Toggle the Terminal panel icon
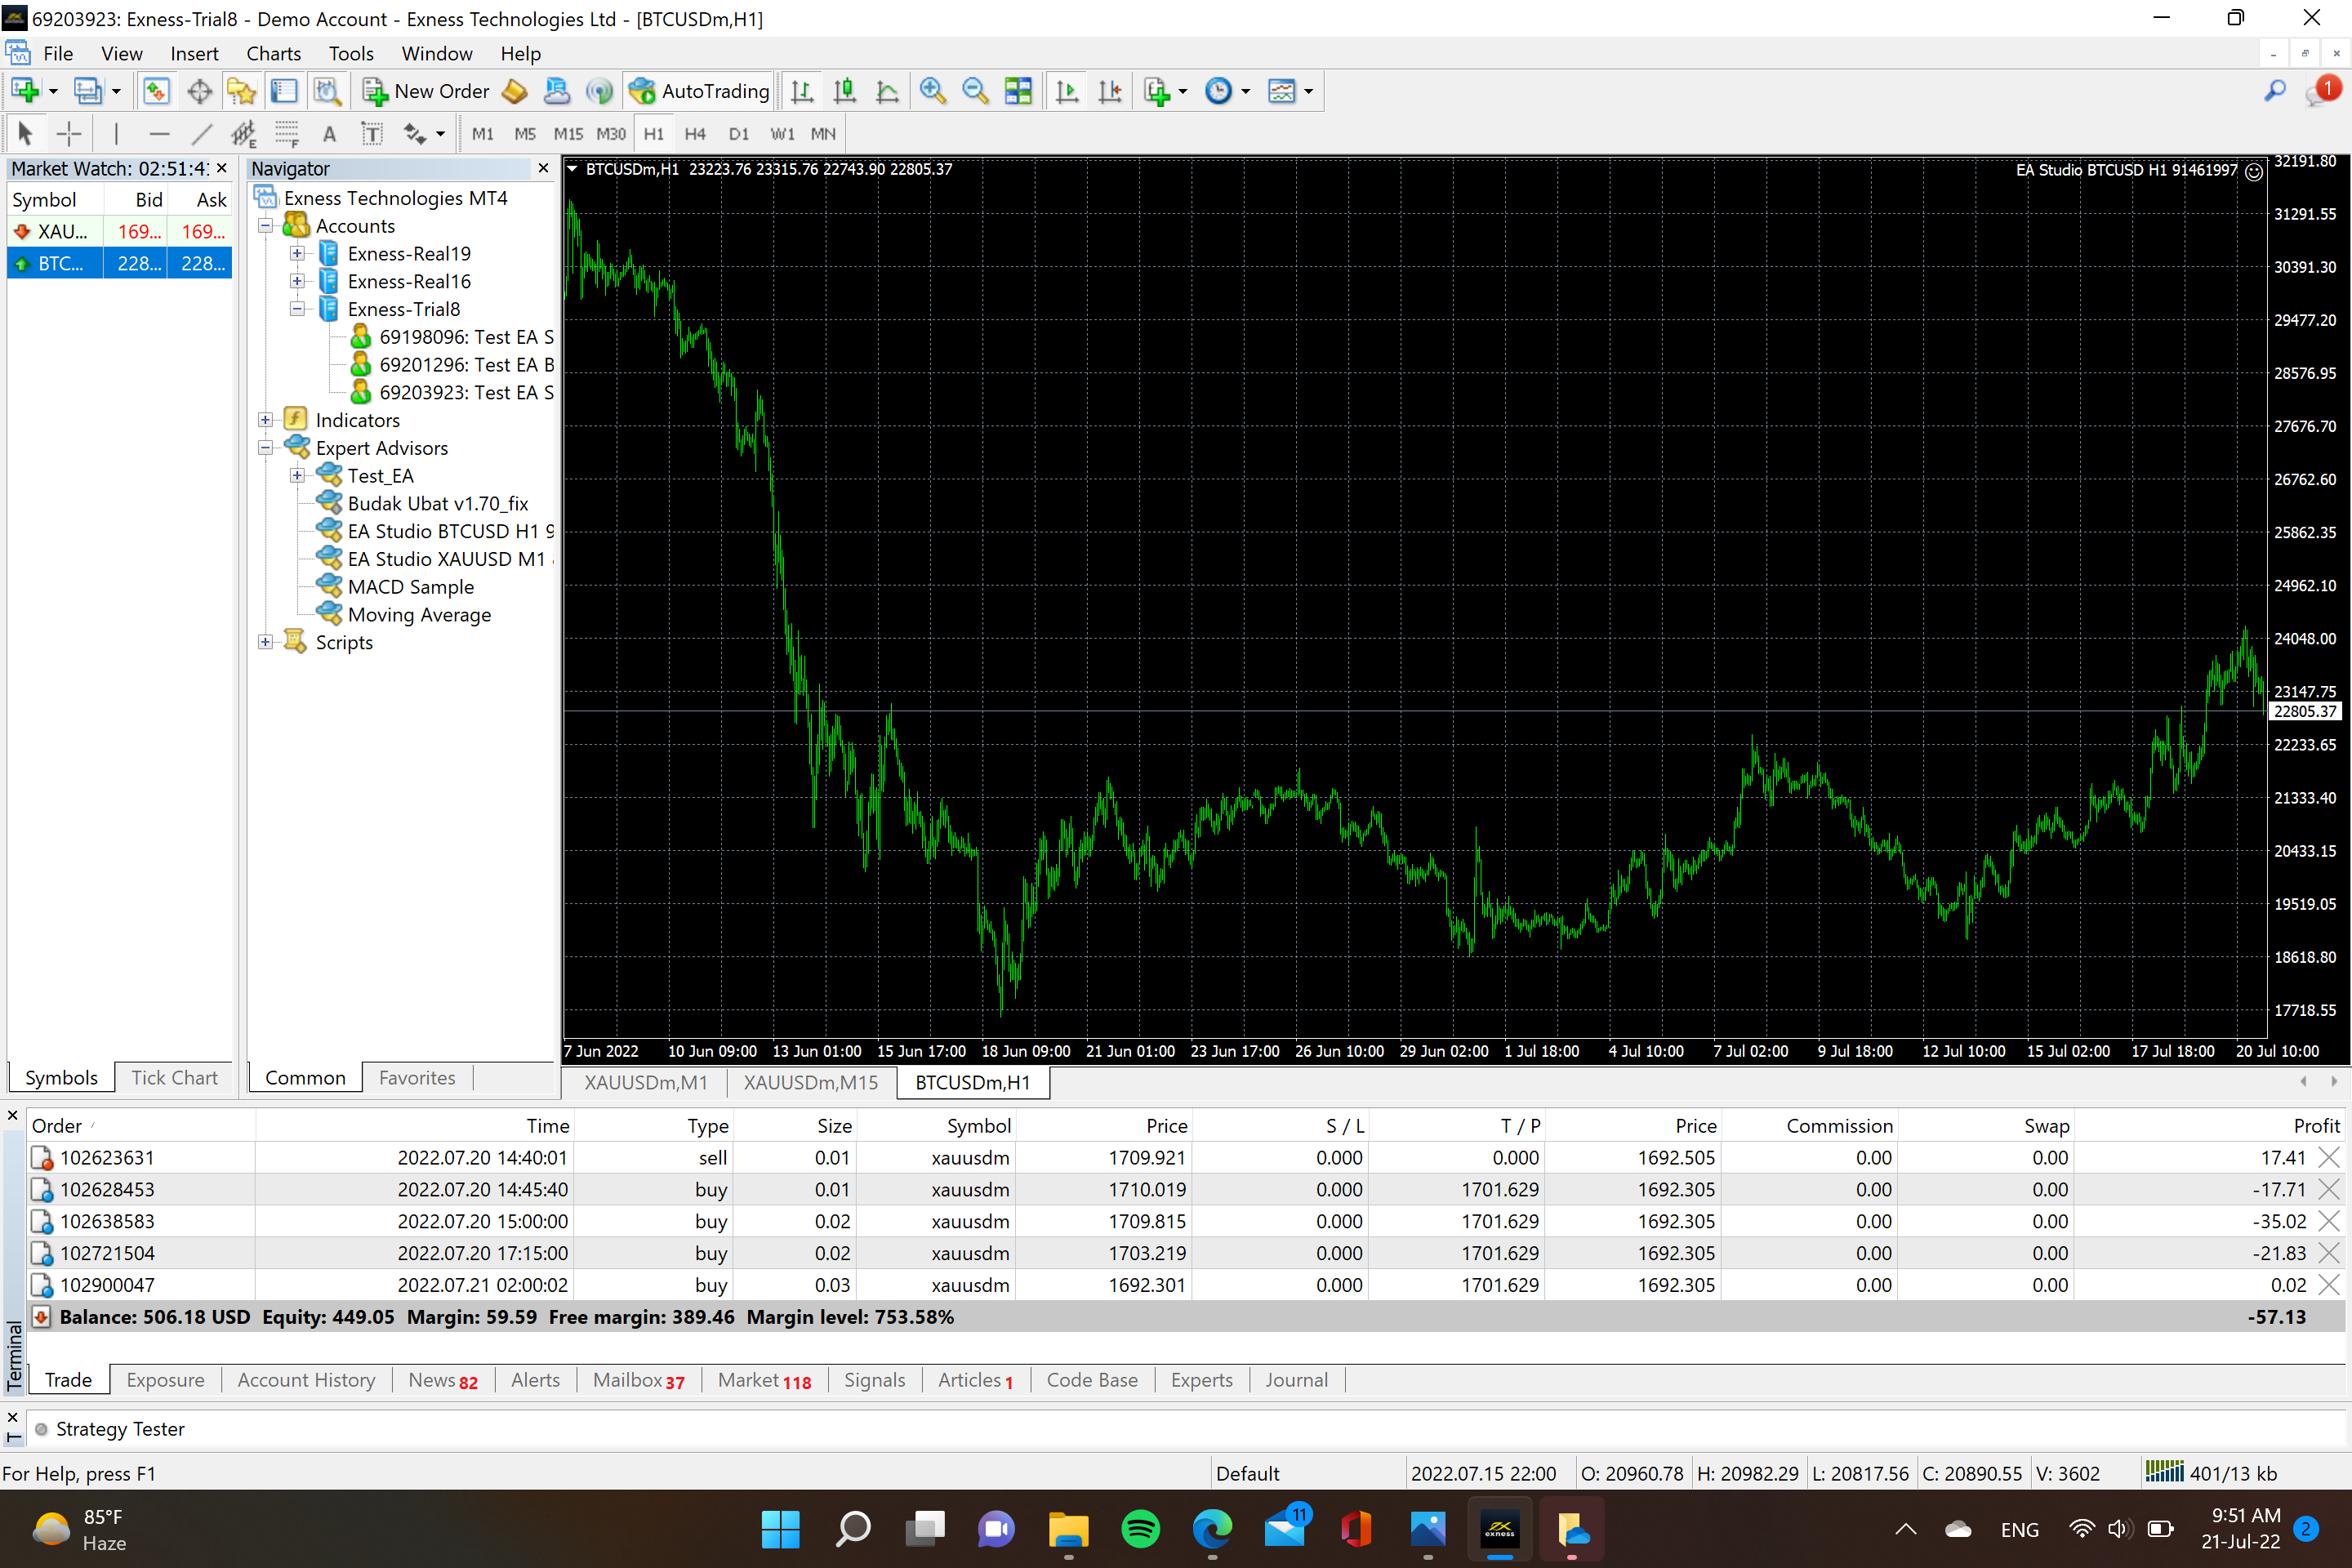The width and height of the screenshot is (2352, 1568). [284, 91]
